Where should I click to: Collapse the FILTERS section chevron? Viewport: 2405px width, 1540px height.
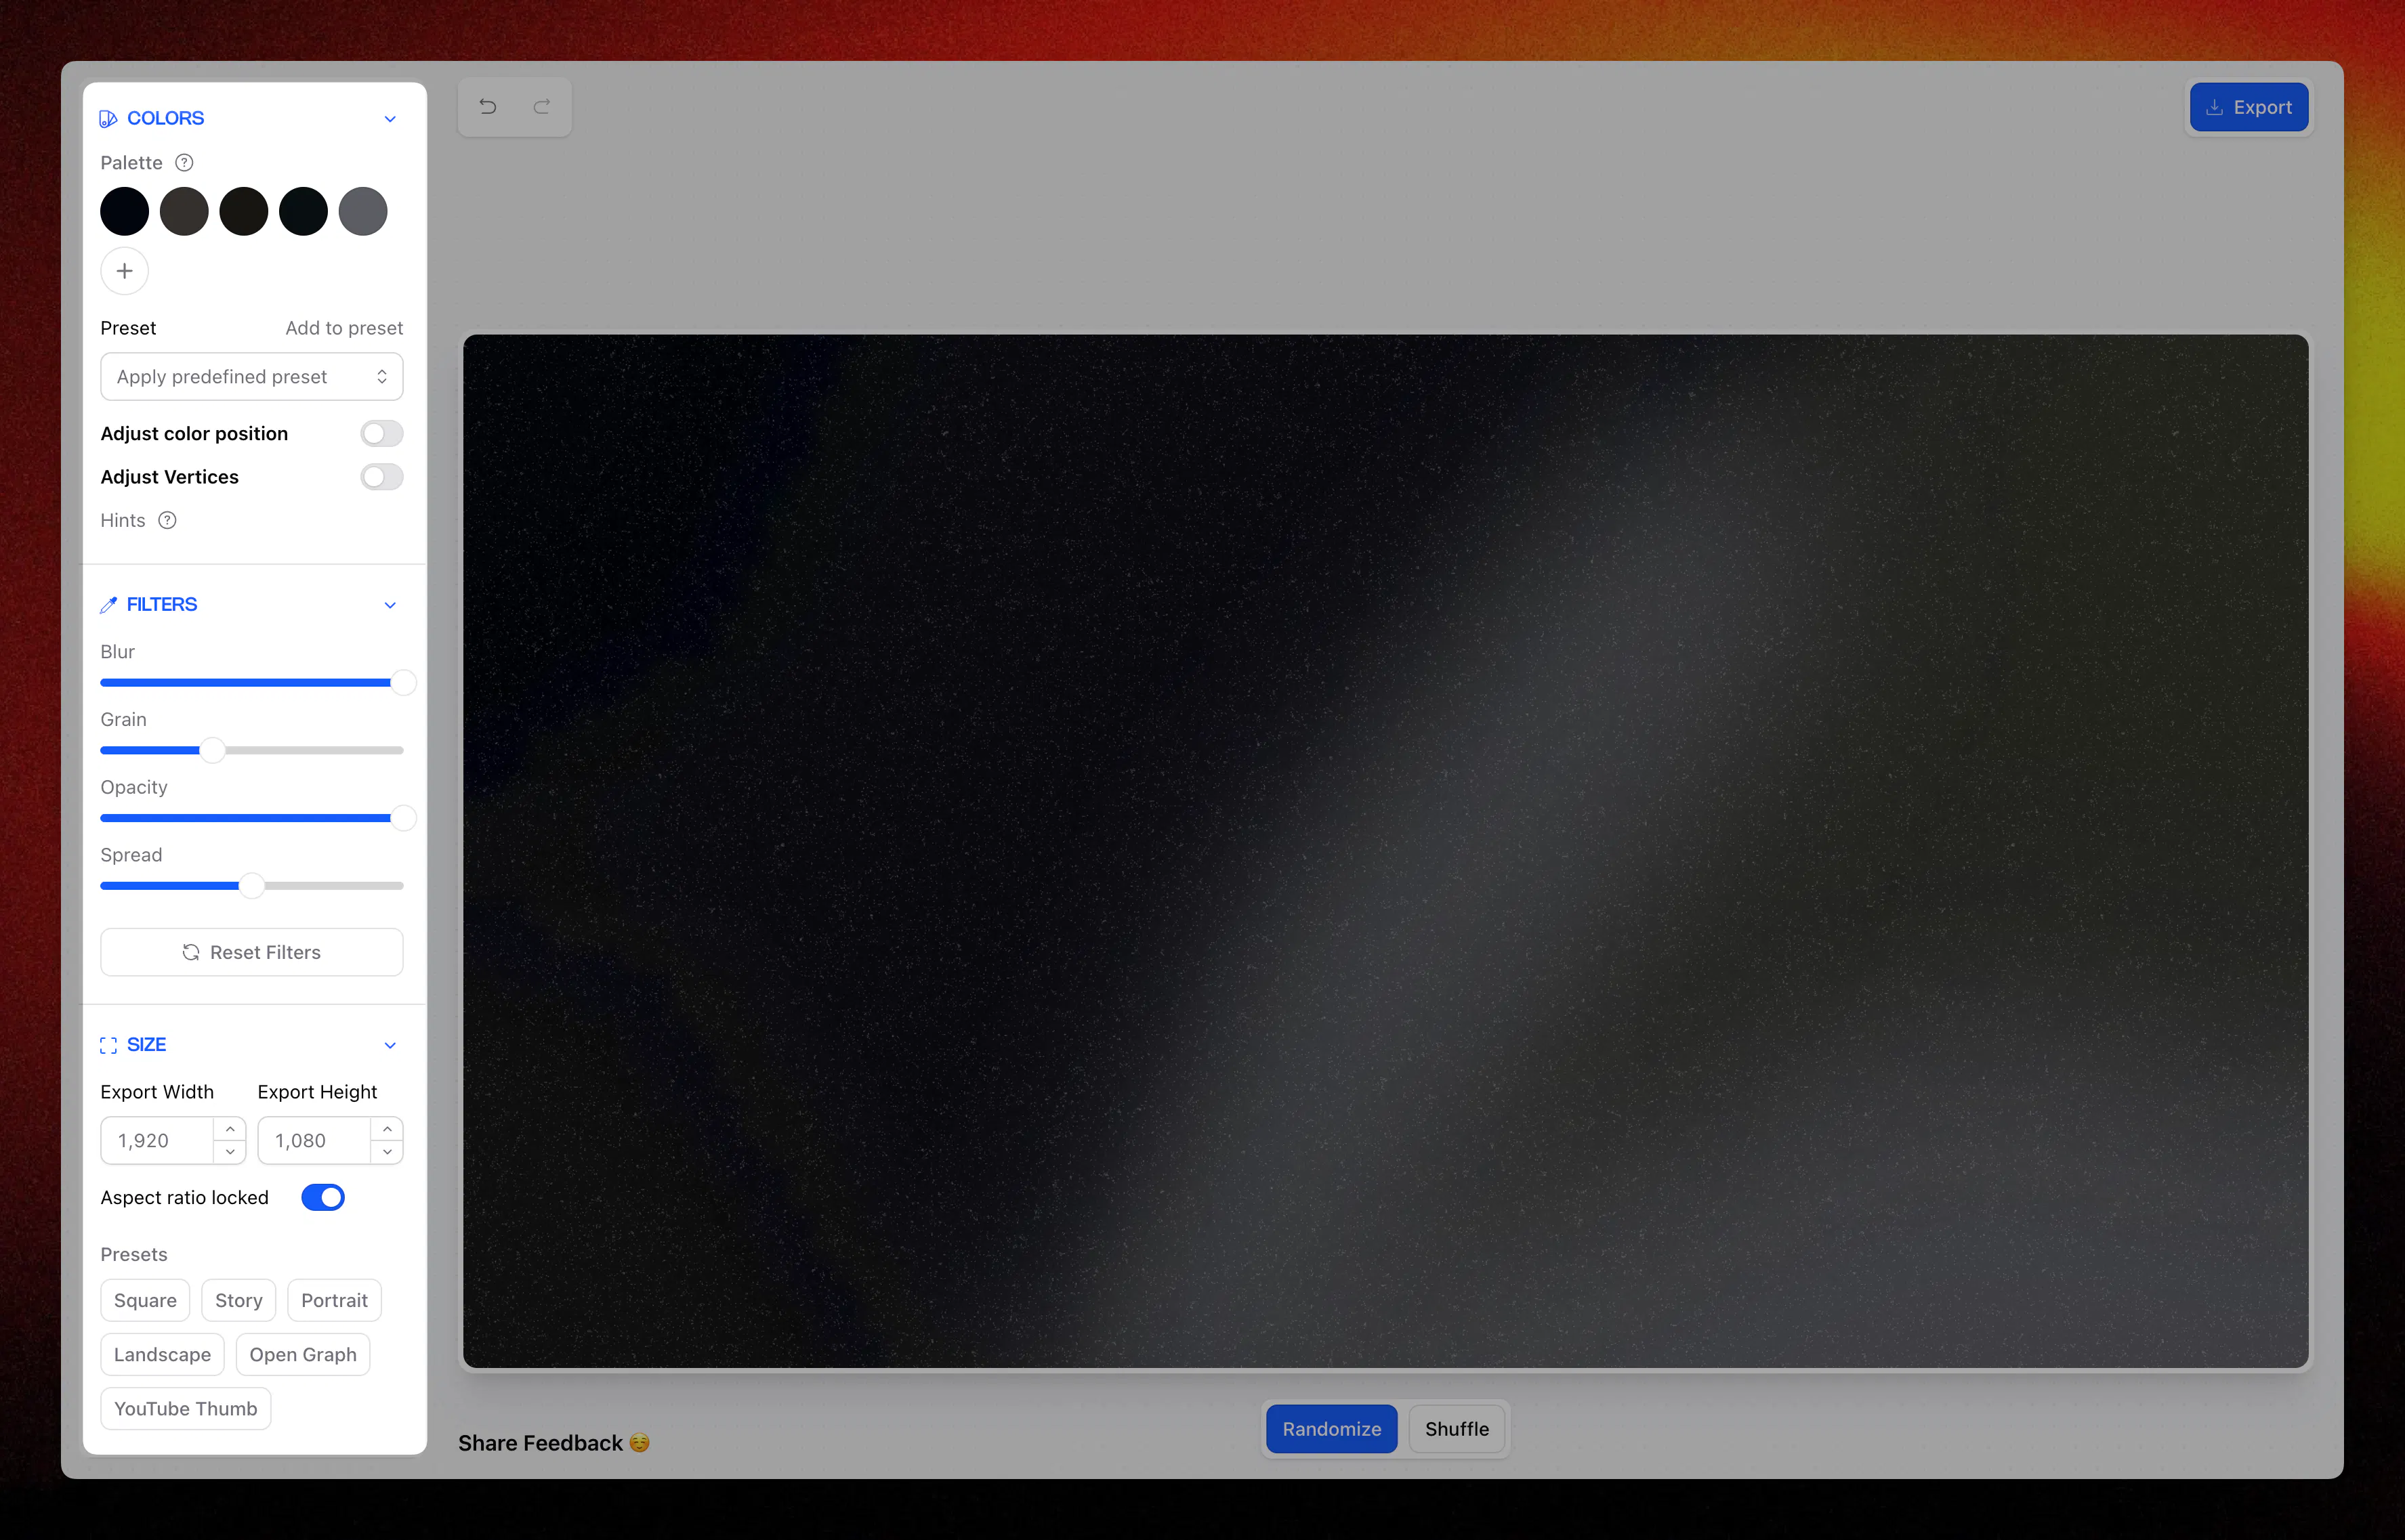[390, 605]
